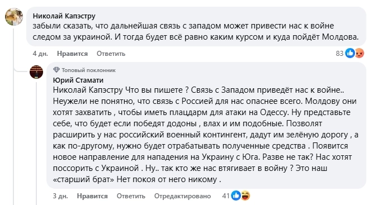Open edit history via Отредактировано

click(182, 196)
